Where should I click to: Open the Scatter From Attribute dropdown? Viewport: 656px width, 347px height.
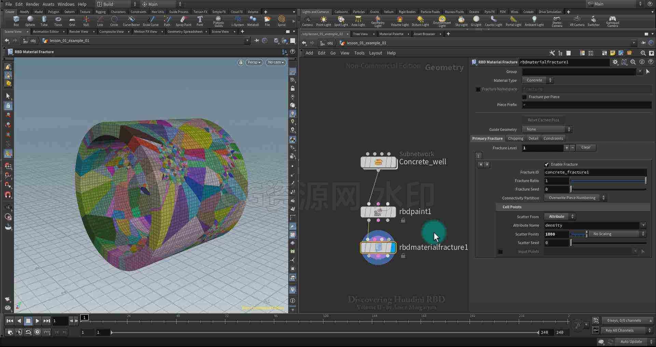(x=560, y=217)
